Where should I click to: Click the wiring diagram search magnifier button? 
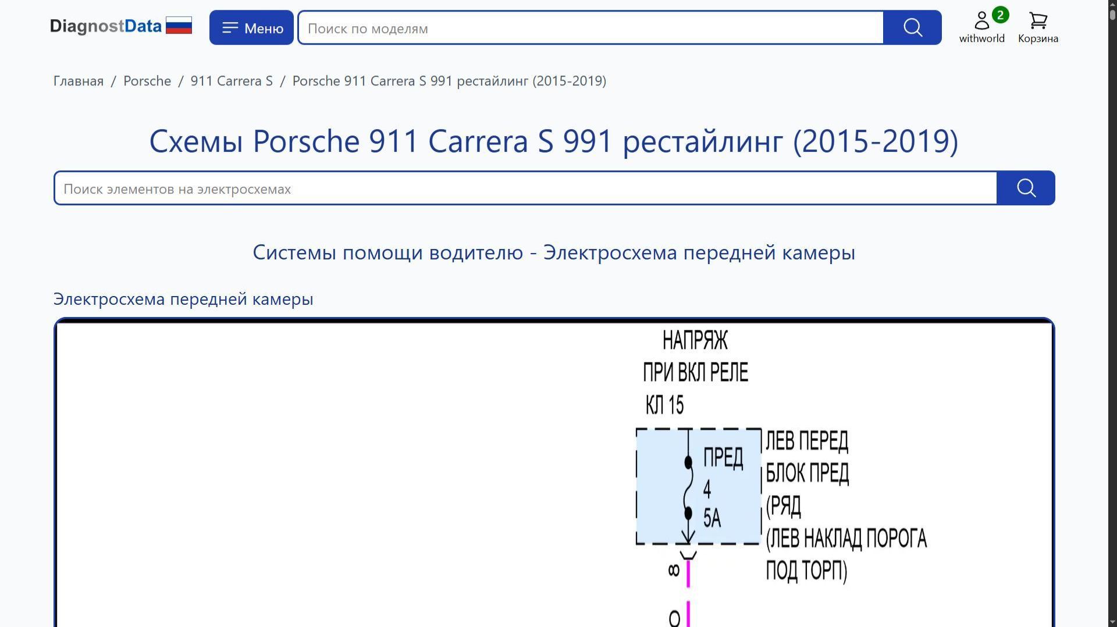(1026, 188)
